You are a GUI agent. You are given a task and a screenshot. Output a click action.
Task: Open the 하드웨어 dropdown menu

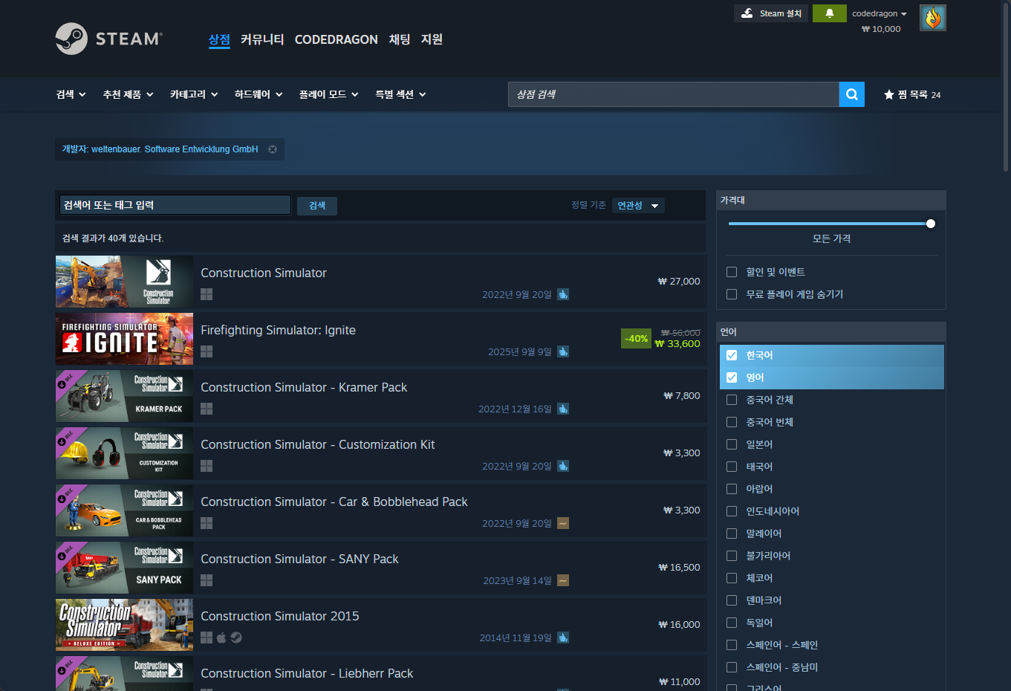coord(259,94)
